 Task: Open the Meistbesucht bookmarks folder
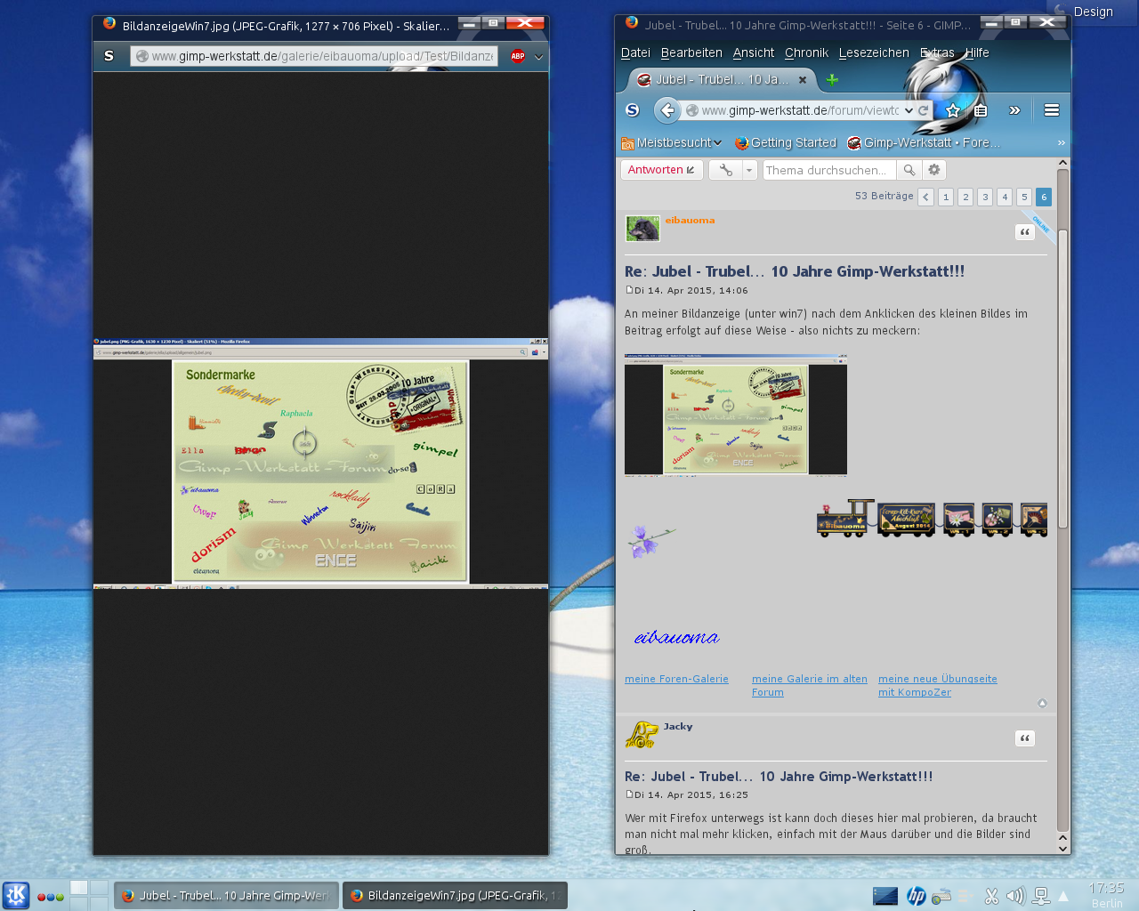point(672,142)
